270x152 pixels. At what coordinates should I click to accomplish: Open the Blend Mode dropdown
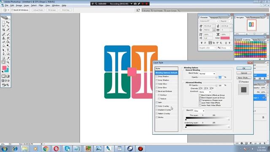click(207, 73)
